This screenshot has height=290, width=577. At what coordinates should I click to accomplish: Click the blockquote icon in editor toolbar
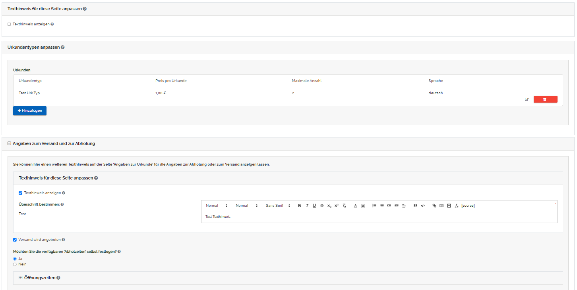[x=415, y=206]
